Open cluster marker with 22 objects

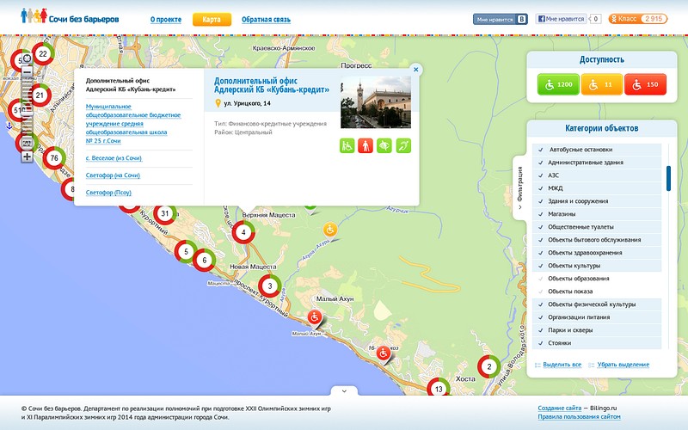click(42, 54)
